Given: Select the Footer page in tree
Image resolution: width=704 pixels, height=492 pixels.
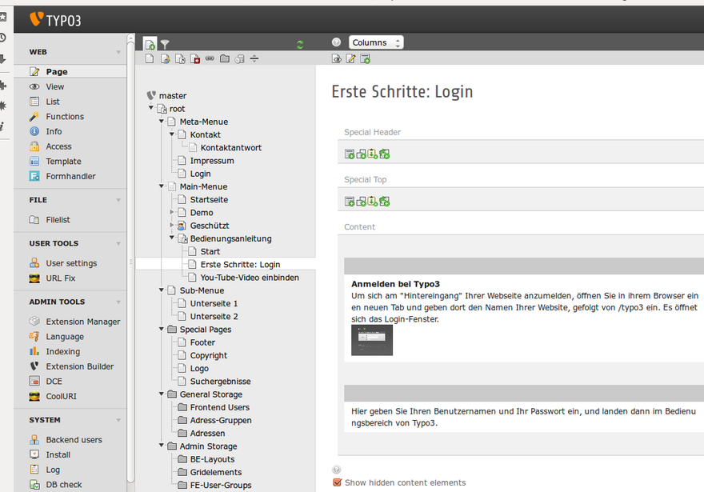Looking at the screenshot, I should (x=202, y=342).
